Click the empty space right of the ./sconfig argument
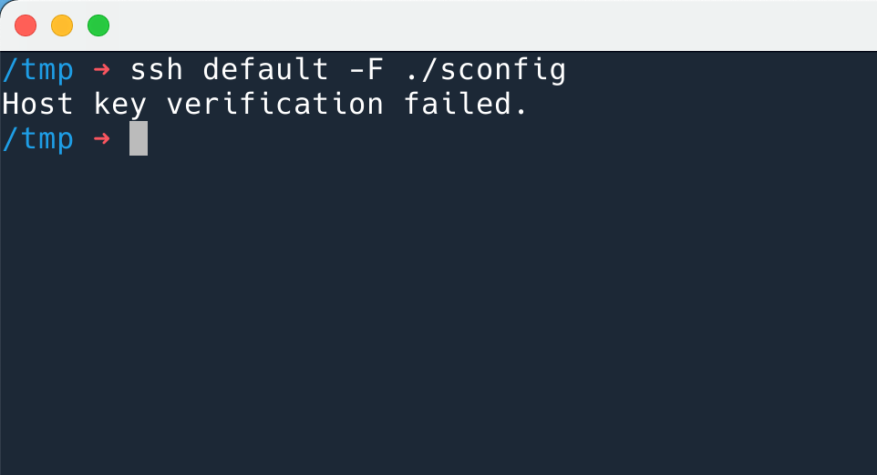The width and height of the screenshot is (877, 475). click(x=721, y=70)
